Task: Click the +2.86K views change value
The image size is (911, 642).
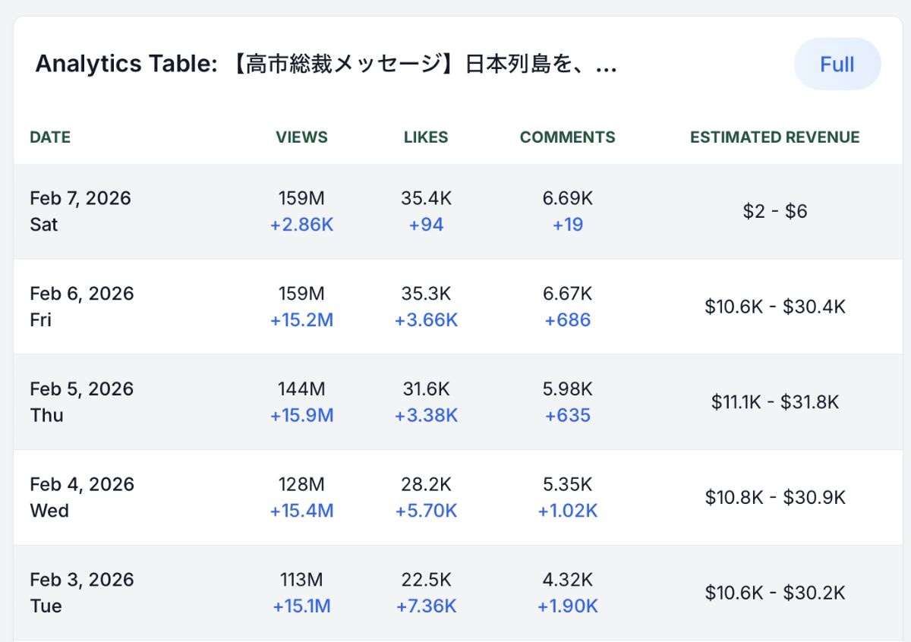Action: (301, 225)
